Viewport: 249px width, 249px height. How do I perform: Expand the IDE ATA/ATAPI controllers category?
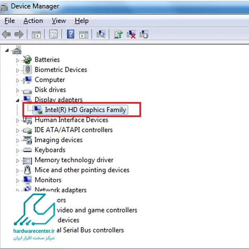[x=17, y=131]
